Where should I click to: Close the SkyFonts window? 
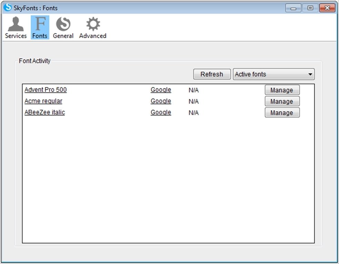[327, 8]
